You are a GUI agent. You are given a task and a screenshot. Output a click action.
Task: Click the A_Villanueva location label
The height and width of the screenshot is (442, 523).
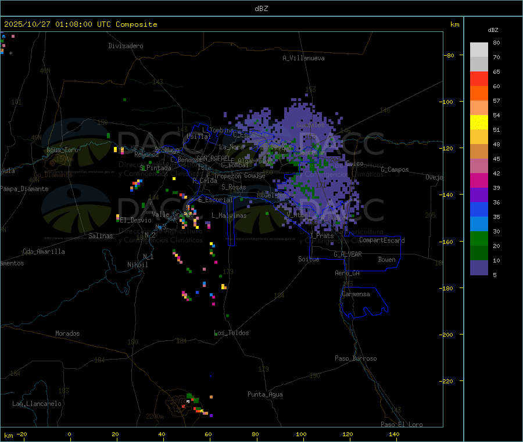pos(303,58)
